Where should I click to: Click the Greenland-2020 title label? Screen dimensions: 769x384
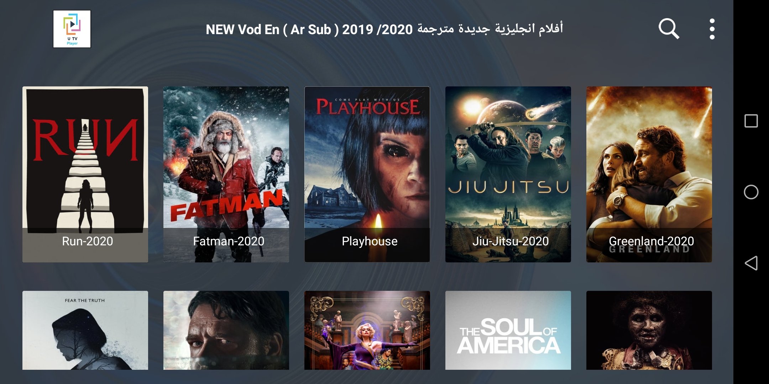(651, 241)
